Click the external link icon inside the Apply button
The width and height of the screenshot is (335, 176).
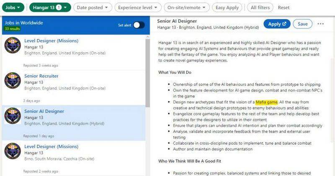pos(284,24)
